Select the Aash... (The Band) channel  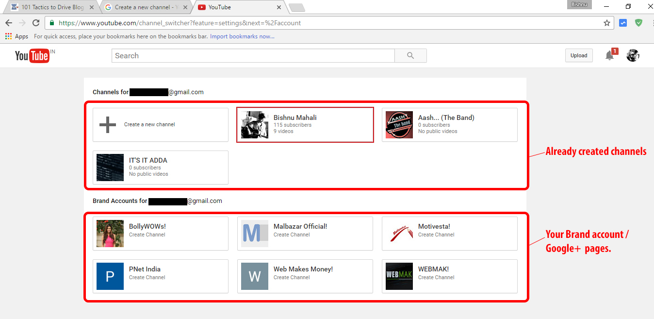pyautogui.click(x=450, y=125)
